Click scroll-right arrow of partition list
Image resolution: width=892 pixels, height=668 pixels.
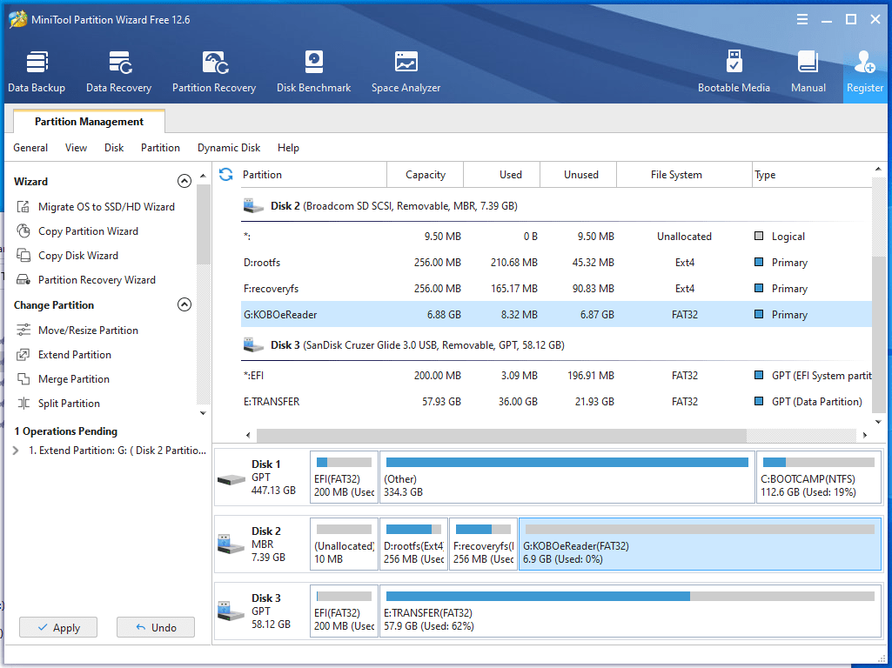865,435
